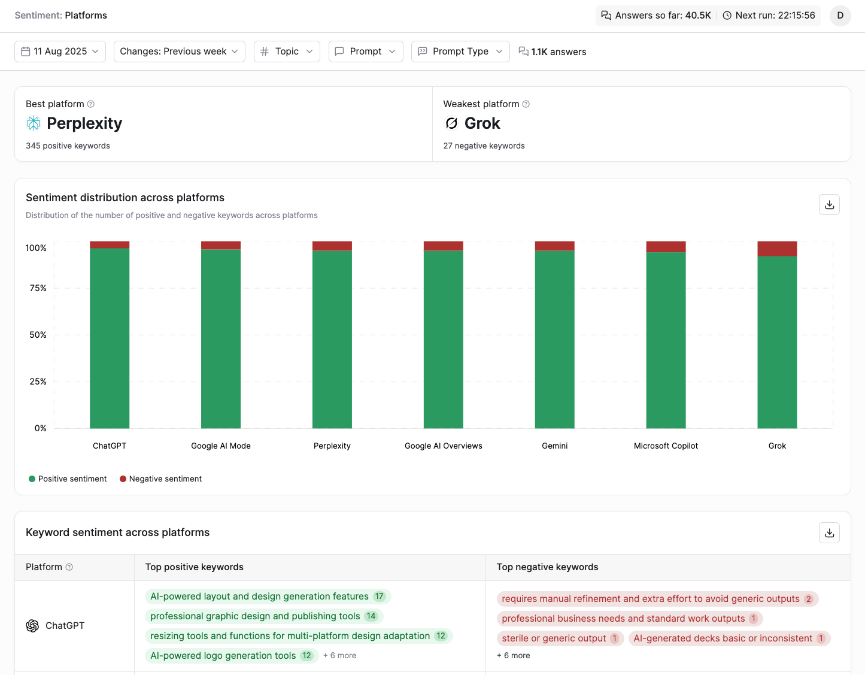The height and width of the screenshot is (675, 865).
Task: Click the ChatGPT logo in table row
Action: click(x=32, y=626)
